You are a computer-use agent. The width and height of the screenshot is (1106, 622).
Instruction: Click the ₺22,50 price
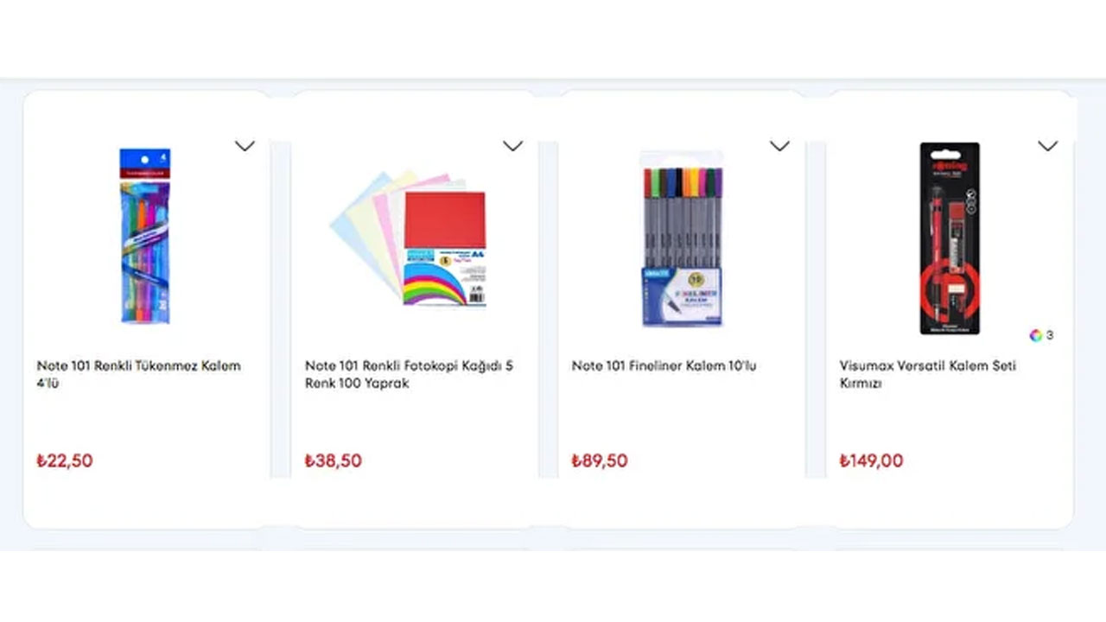pyautogui.click(x=65, y=460)
